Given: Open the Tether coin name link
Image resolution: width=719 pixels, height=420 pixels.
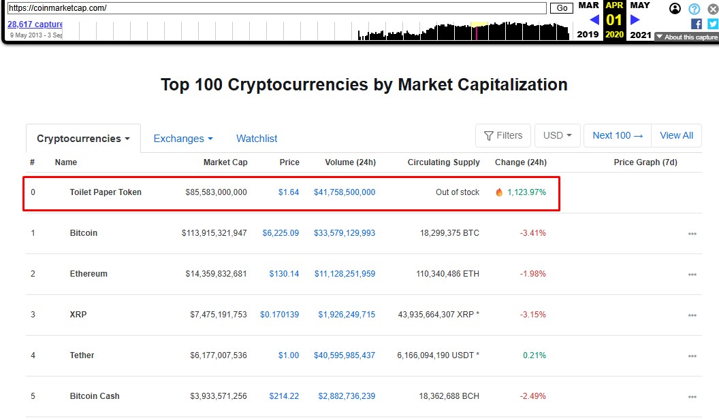Looking at the screenshot, I should click(82, 355).
